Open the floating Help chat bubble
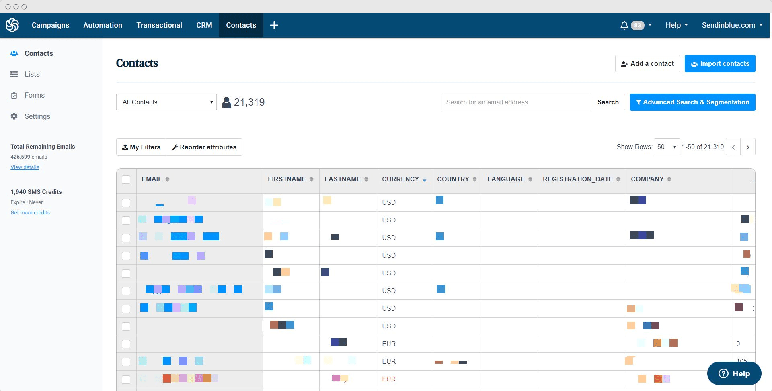 click(x=734, y=373)
